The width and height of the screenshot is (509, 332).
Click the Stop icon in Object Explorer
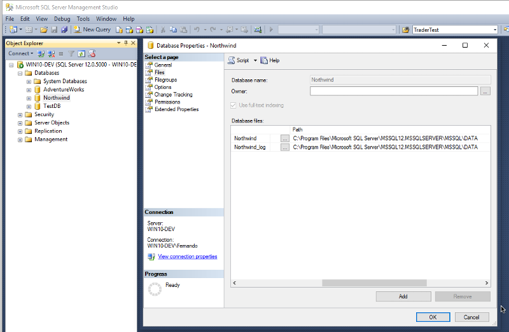pyautogui.click(x=61, y=54)
